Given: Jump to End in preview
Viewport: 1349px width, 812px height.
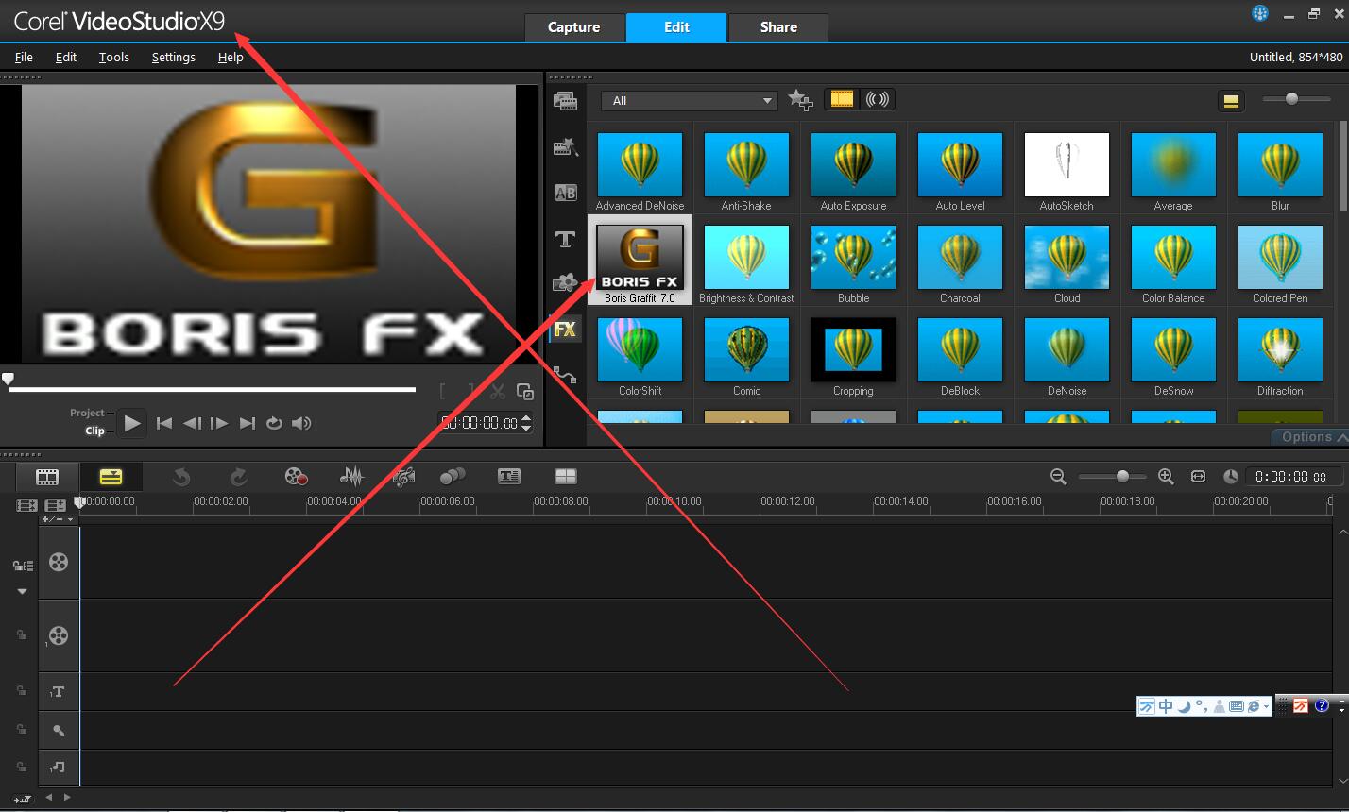Looking at the screenshot, I should 248,423.
